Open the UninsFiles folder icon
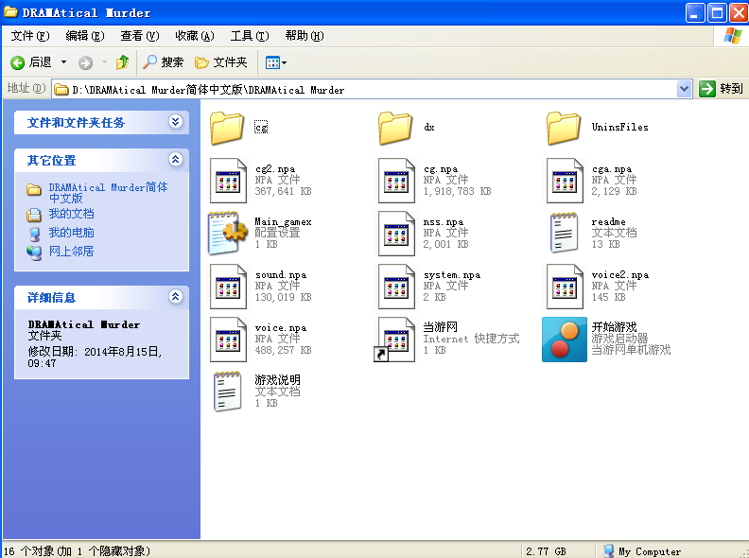Image resolution: width=749 pixels, height=558 pixels. [564, 128]
